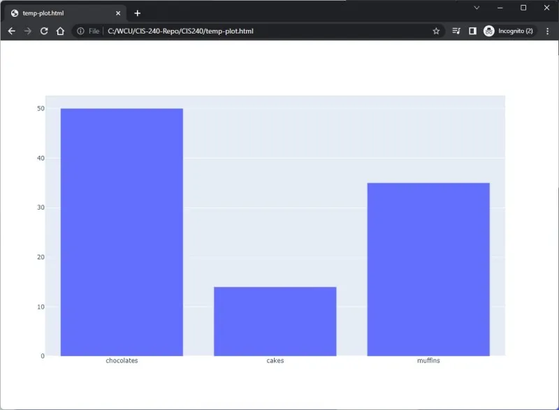Click the 10 y-axis tick label

click(x=41, y=307)
